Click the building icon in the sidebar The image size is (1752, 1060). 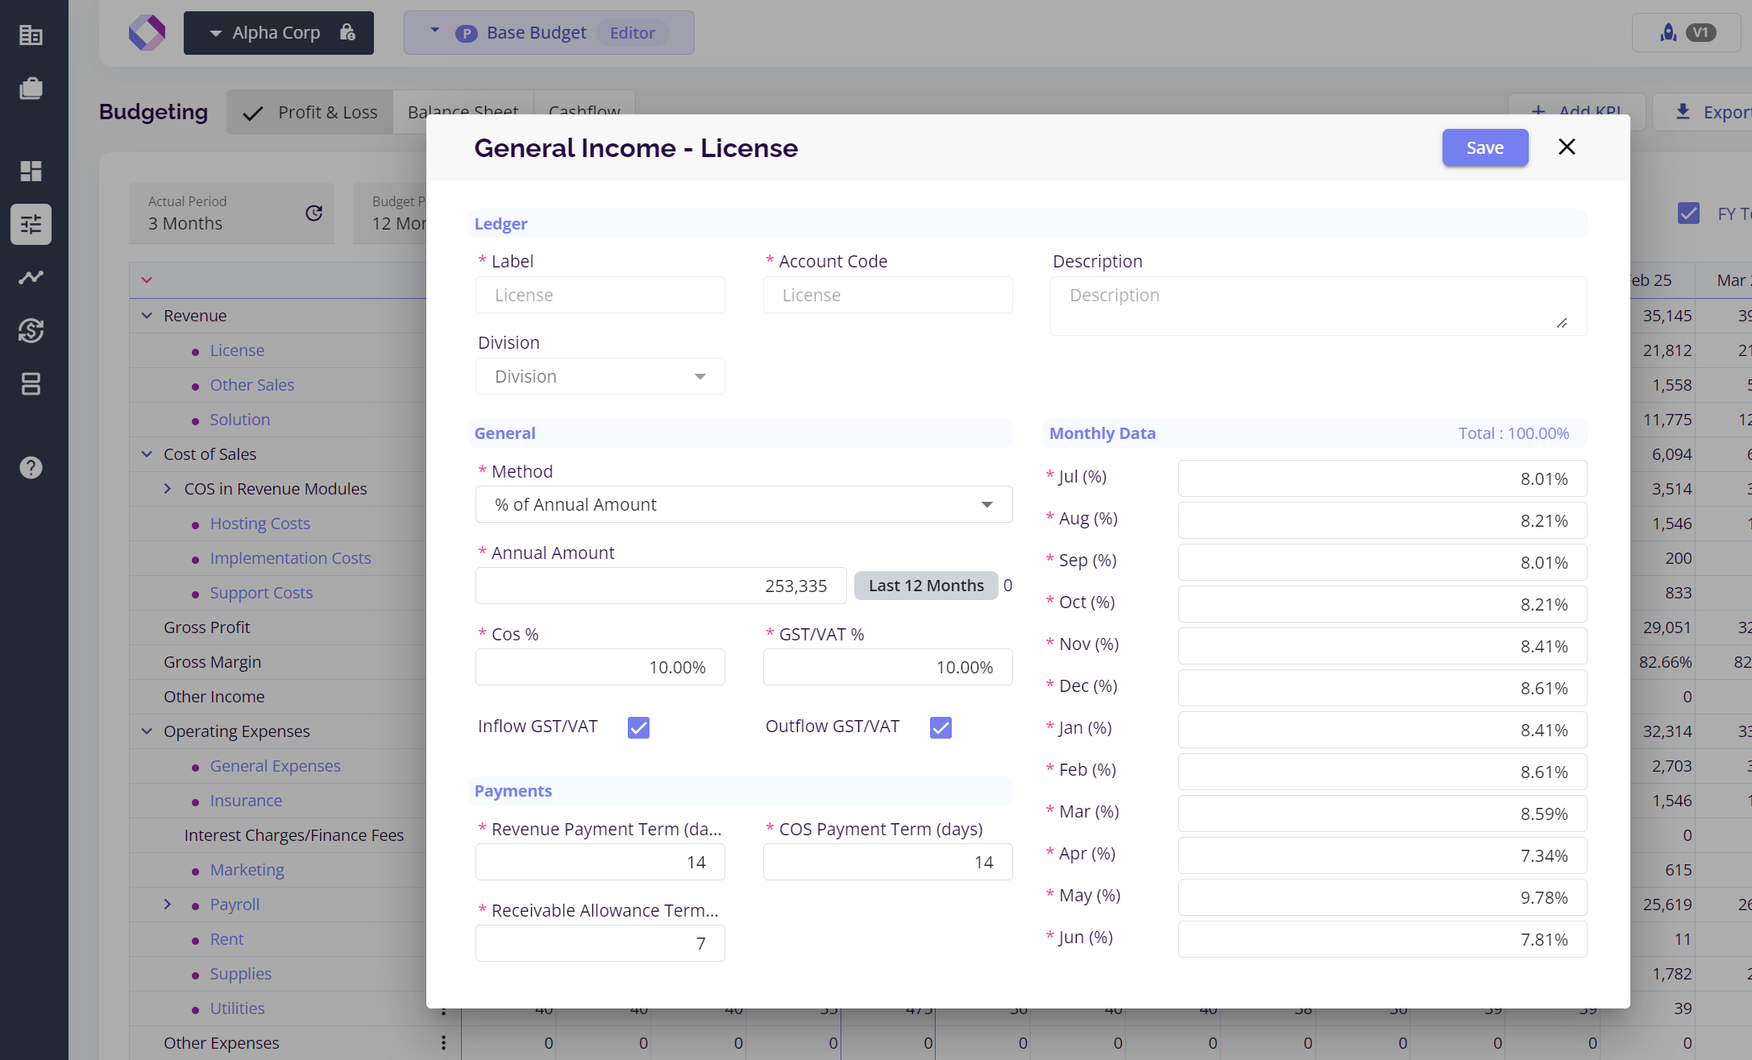[x=31, y=35]
